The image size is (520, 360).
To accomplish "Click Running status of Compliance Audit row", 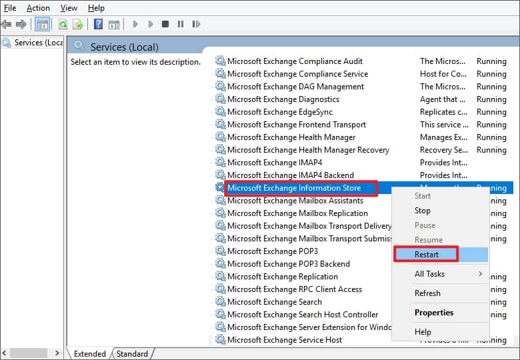I will [491, 61].
